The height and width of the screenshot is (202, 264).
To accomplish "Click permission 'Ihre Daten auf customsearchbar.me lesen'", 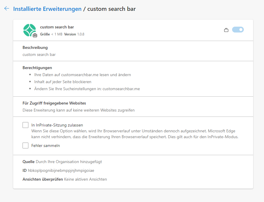I will (83, 75).
